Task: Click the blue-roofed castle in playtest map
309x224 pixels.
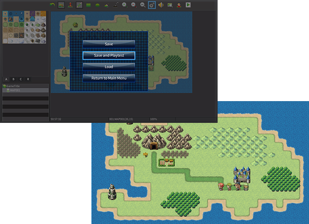Action: pyautogui.click(x=242, y=175)
